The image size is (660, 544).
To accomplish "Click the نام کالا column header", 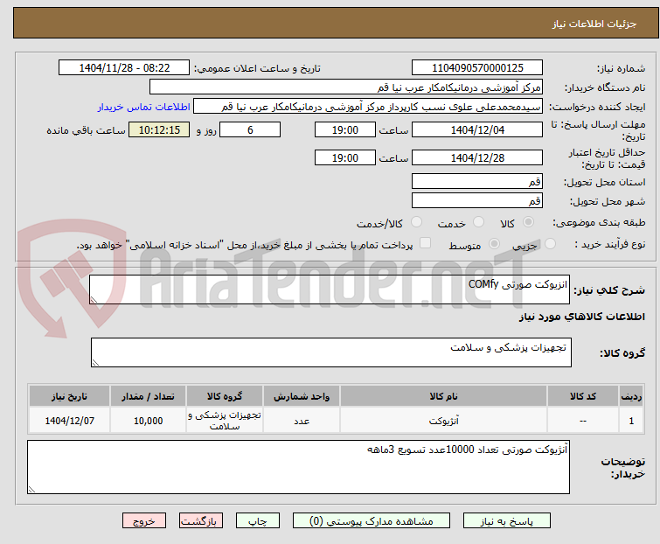I will (x=444, y=396).
